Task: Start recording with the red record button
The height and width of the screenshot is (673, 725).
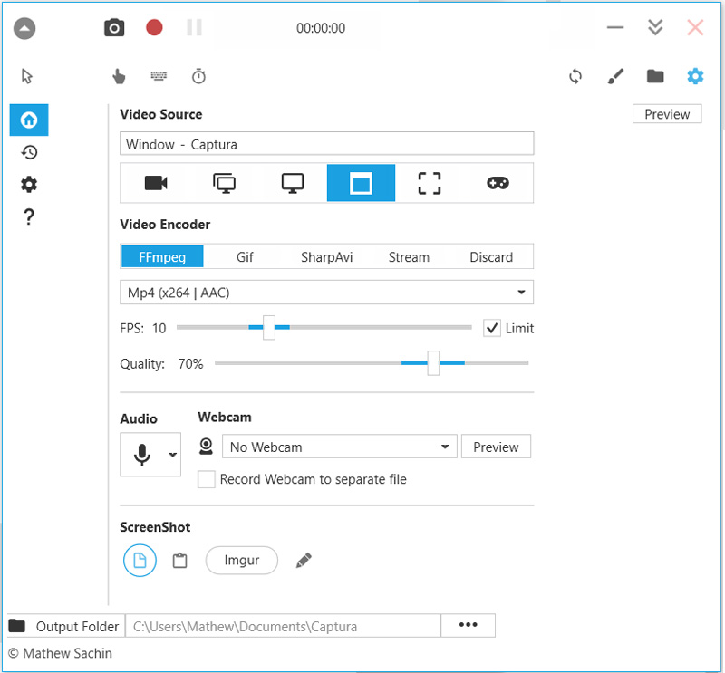Action: (x=154, y=27)
